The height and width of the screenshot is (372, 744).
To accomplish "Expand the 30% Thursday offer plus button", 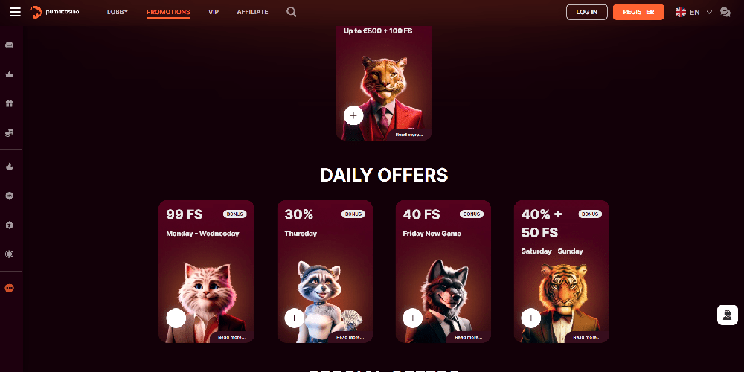I will coord(294,318).
